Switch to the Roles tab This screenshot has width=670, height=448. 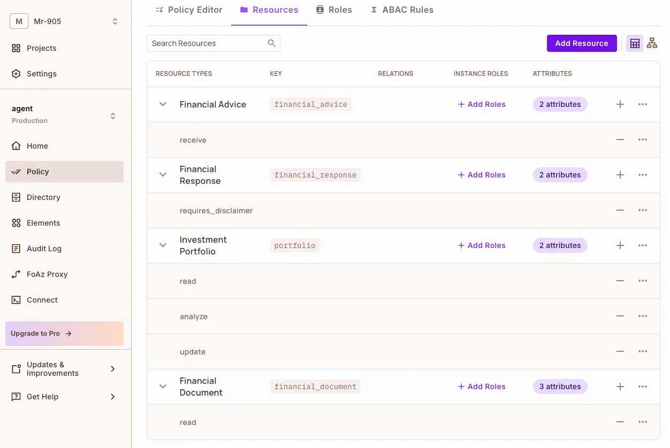334,10
